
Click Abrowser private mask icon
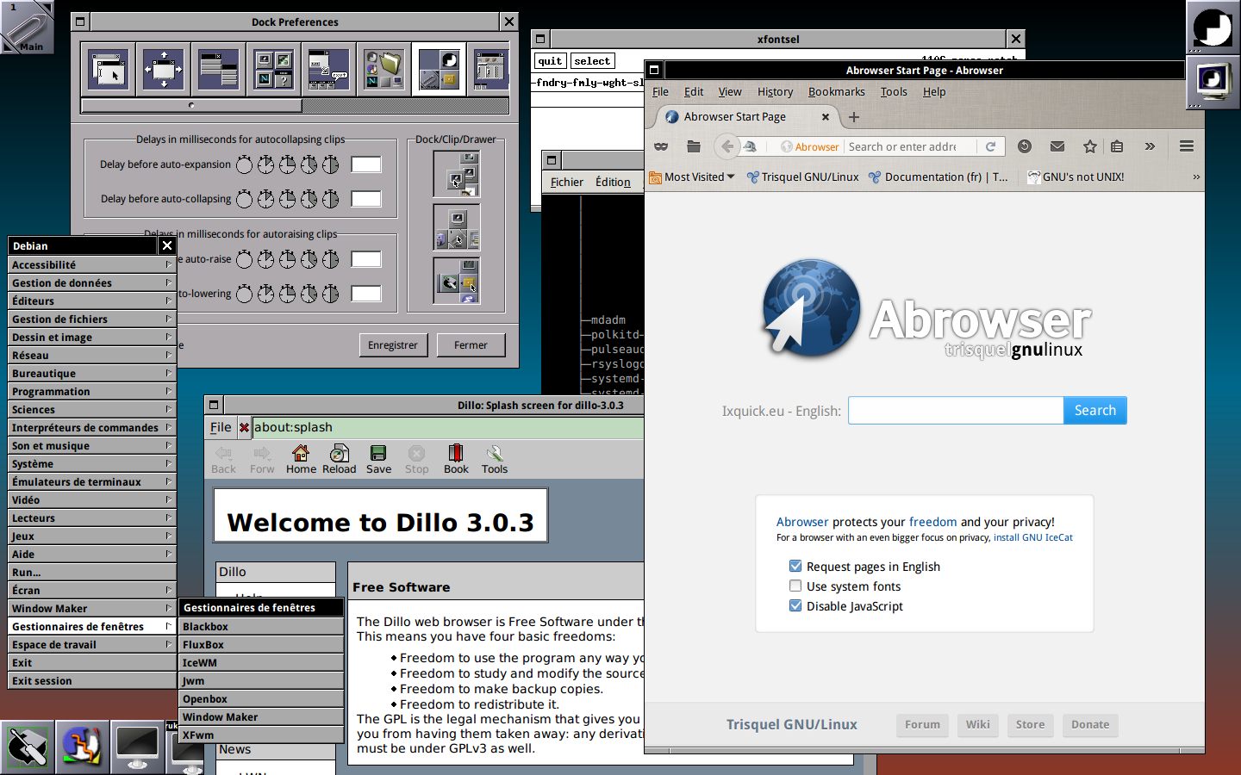pos(661,146)
